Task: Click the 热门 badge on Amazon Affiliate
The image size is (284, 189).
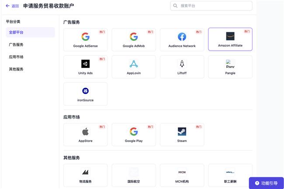Action: point(247,31)
